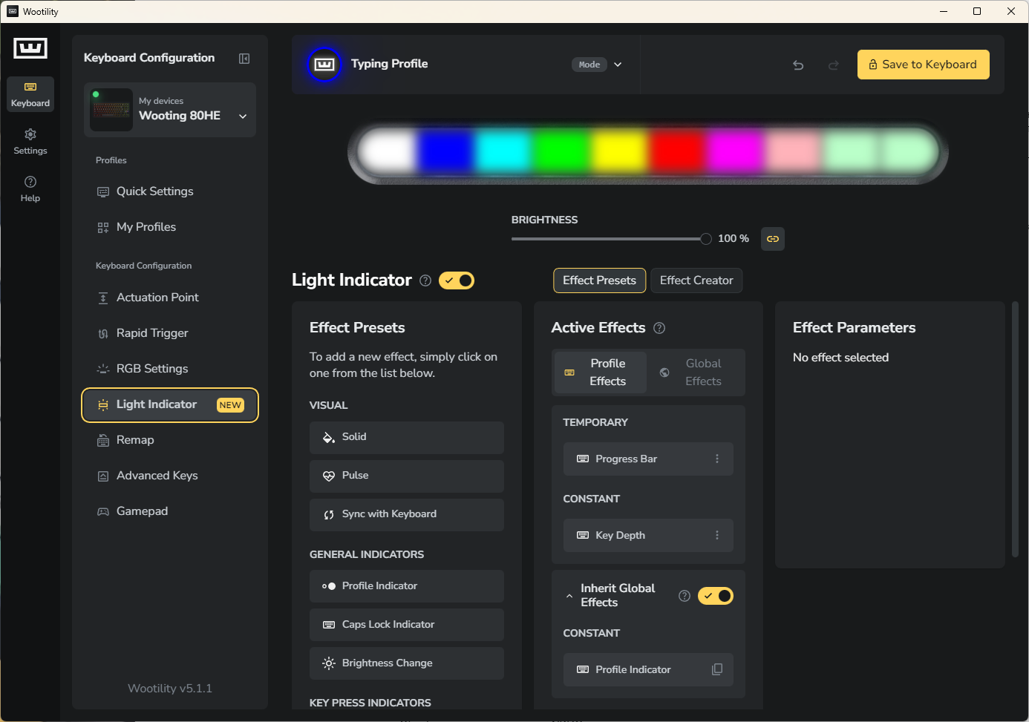This screenshot has height=722, width=1029.
Task: Add the Sync with Keyboard preset
Action: tap(407, 515)
